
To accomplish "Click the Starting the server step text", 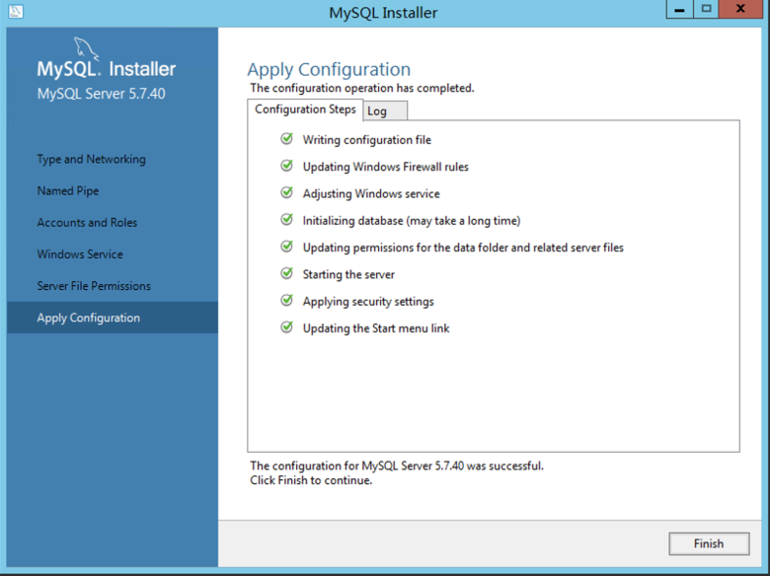I will coord(348,274).
